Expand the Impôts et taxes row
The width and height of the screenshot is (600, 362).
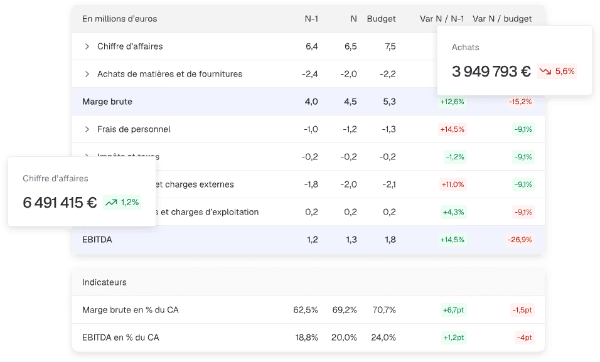(x=87, y=156)
